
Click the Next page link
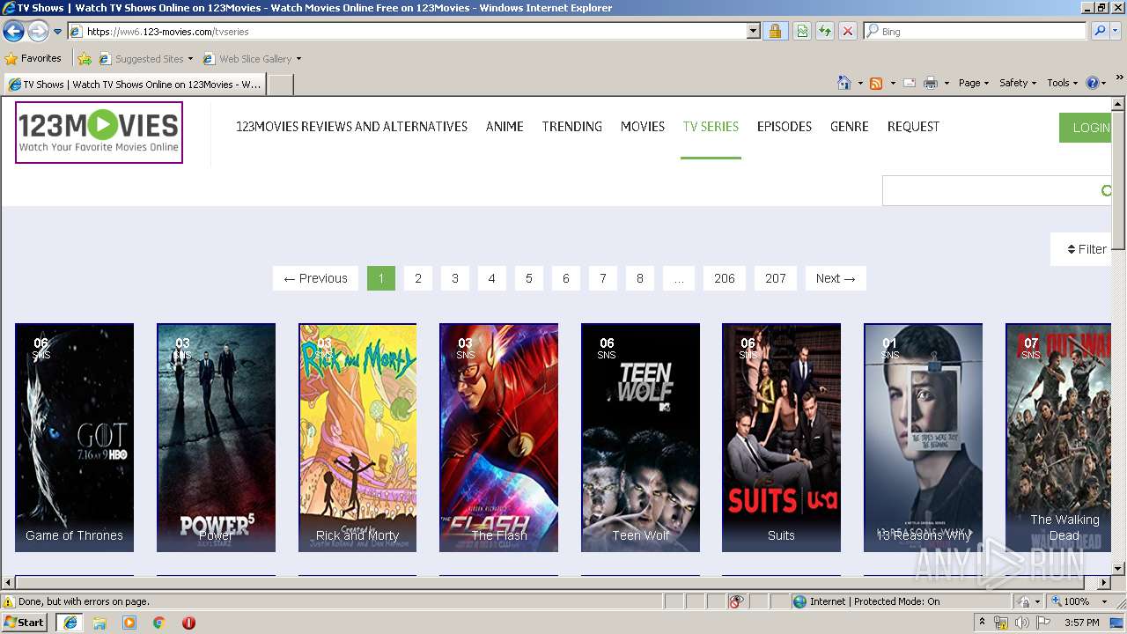click(x=836, y=278)
